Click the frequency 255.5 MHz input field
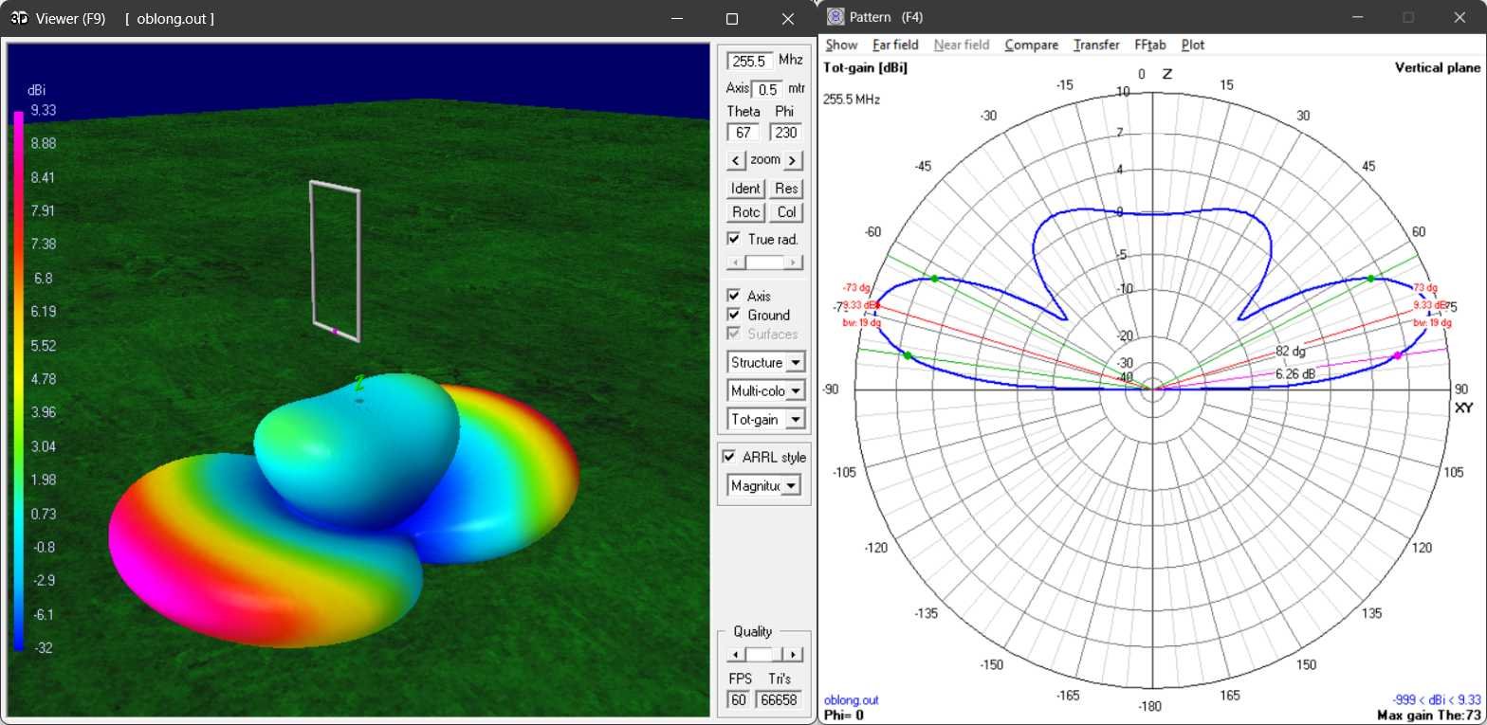 pyautogui.click(x=749, y=61)
